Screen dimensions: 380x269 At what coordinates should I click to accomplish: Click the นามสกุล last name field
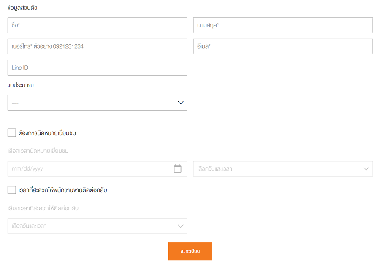(x=283, y=25)
